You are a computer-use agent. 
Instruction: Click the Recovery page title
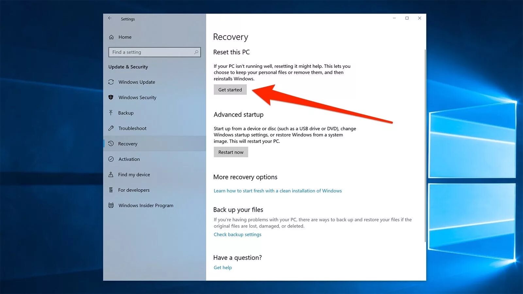[x=230, y=37]
